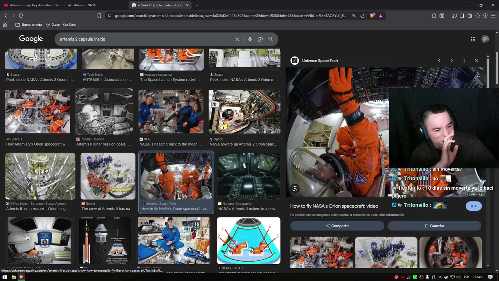Open Universe Space Tech source header
The image size is (499, 281).
(315, 60)
